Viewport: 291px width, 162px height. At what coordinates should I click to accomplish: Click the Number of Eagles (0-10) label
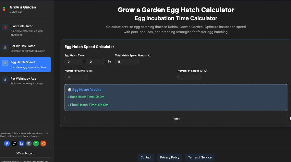point(193,71)
